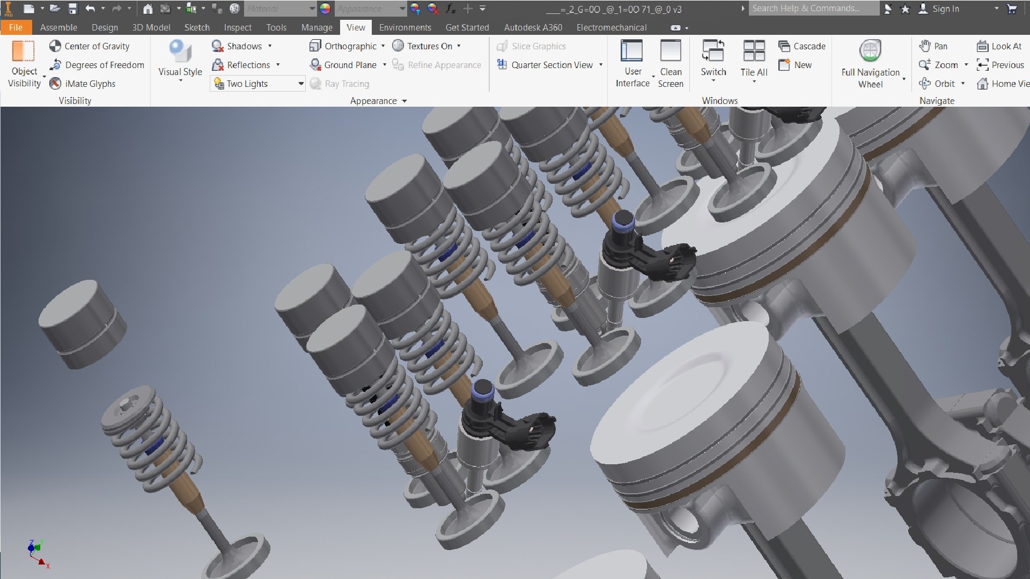This screenshot has height=579, width=1030.
Task: Open the Visual Style gallery
Action: (x=180, y=62)
